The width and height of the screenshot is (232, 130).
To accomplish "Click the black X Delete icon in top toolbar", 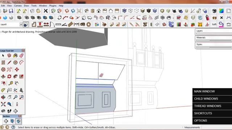I will 46,11.
